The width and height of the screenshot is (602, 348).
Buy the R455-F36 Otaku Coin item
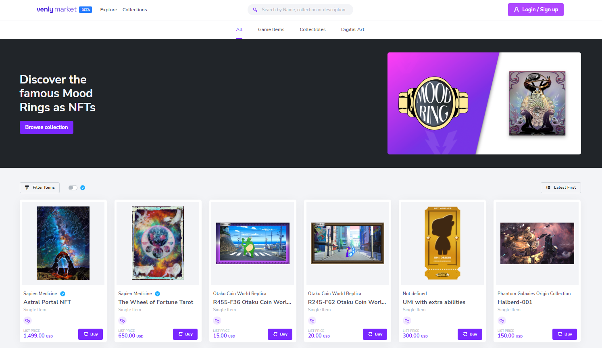[x=280, y=334]
